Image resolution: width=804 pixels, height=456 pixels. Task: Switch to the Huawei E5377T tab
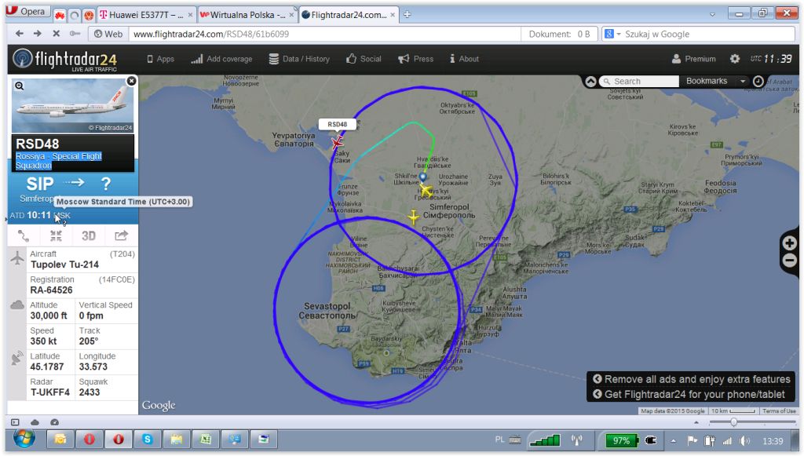pos(145,15)
